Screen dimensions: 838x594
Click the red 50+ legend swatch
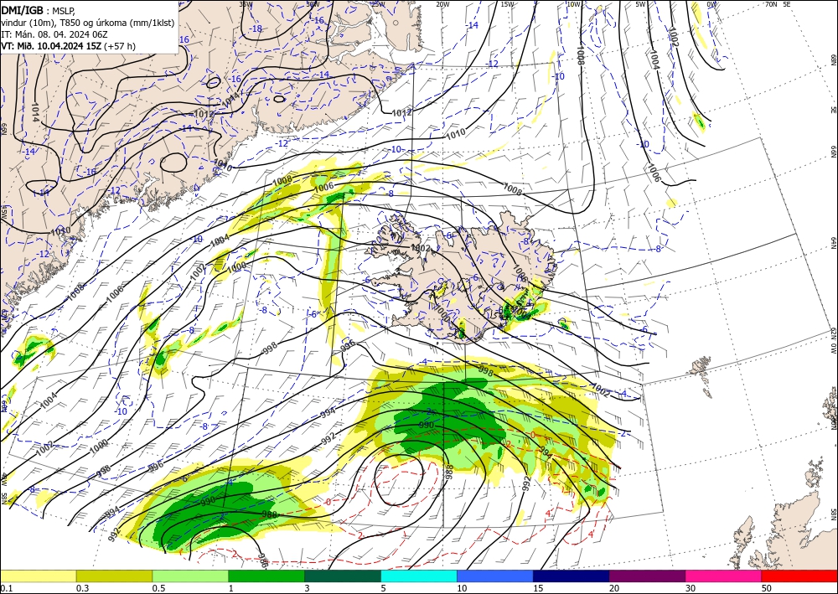click(799, 576)
